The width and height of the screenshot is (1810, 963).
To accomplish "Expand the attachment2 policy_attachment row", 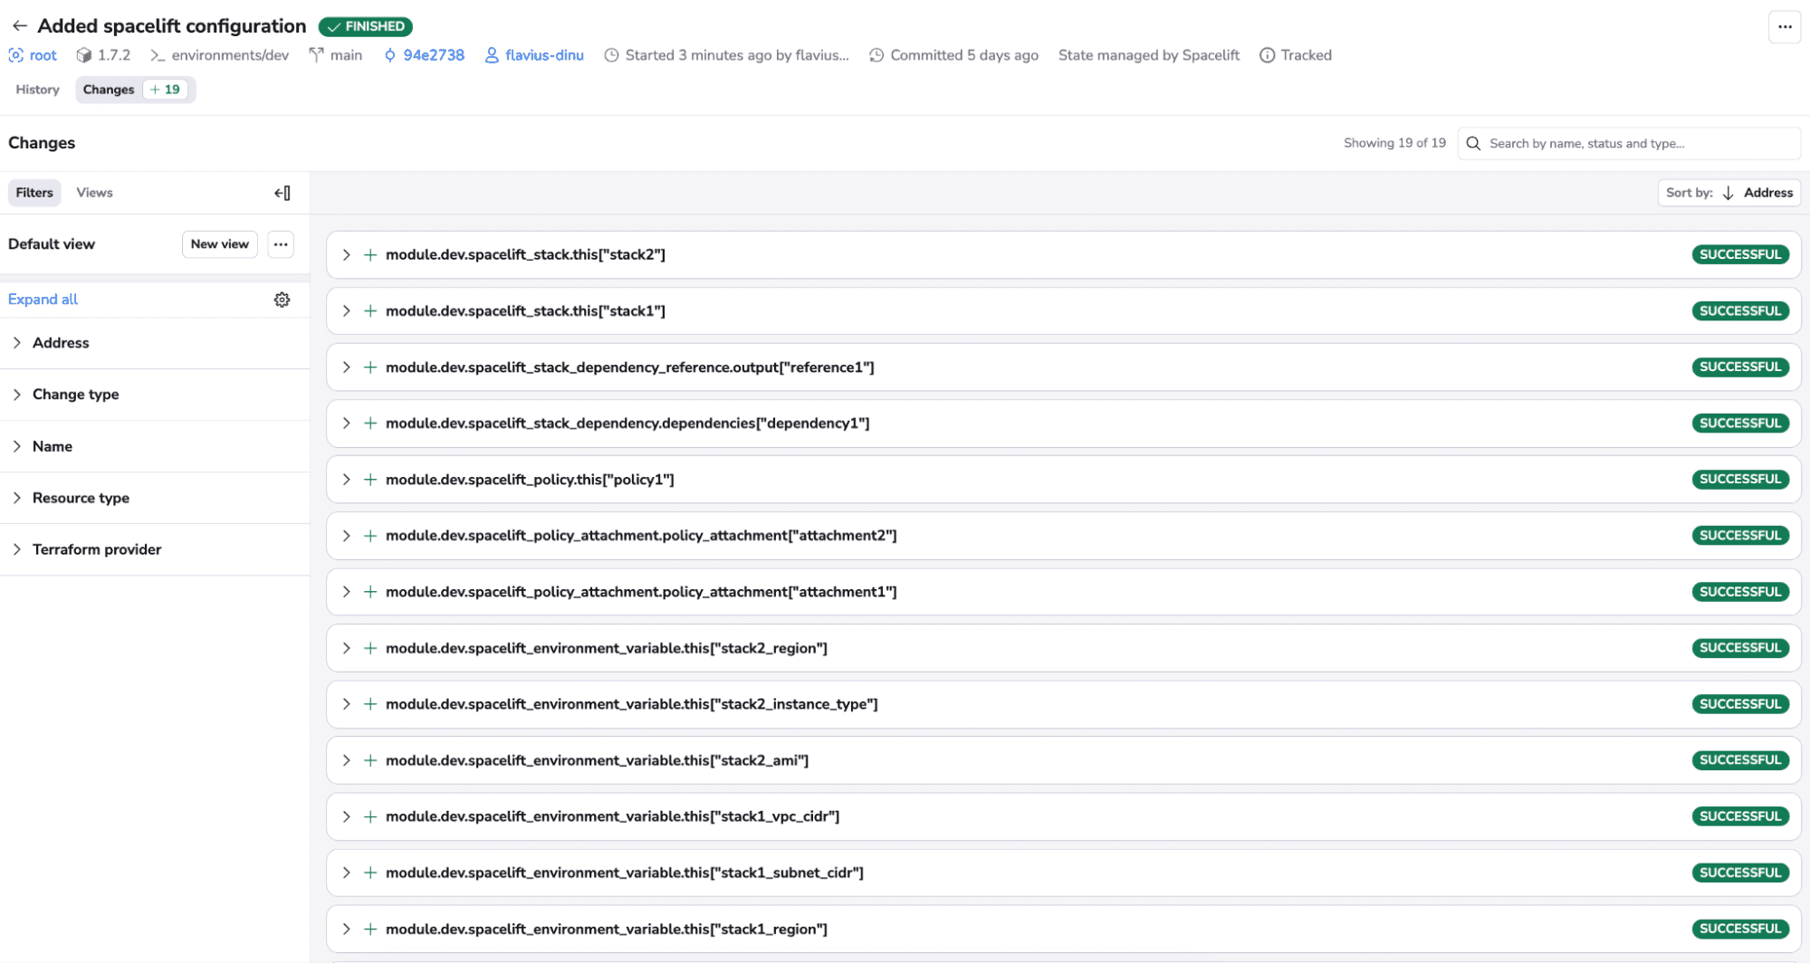I will tap(346, 536).
